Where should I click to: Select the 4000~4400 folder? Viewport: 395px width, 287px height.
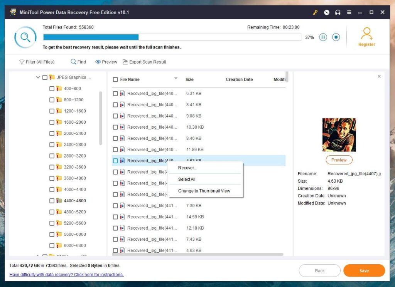[x=74, y=190]
